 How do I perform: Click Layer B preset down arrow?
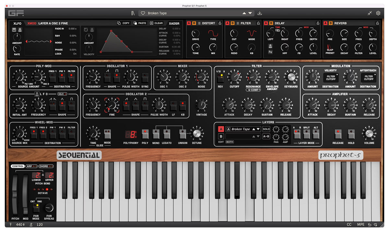[x=258, y=136]
